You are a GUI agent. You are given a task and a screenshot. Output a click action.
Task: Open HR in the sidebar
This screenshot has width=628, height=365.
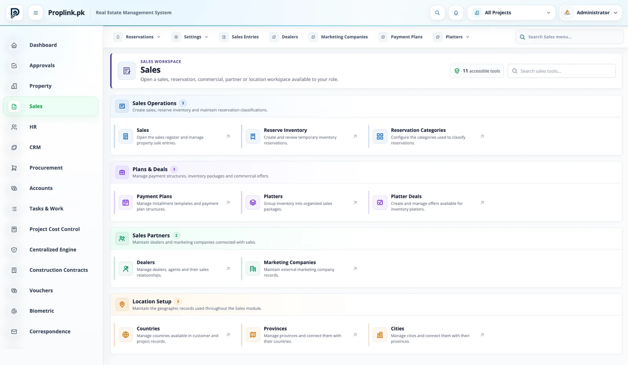(51, 127)
